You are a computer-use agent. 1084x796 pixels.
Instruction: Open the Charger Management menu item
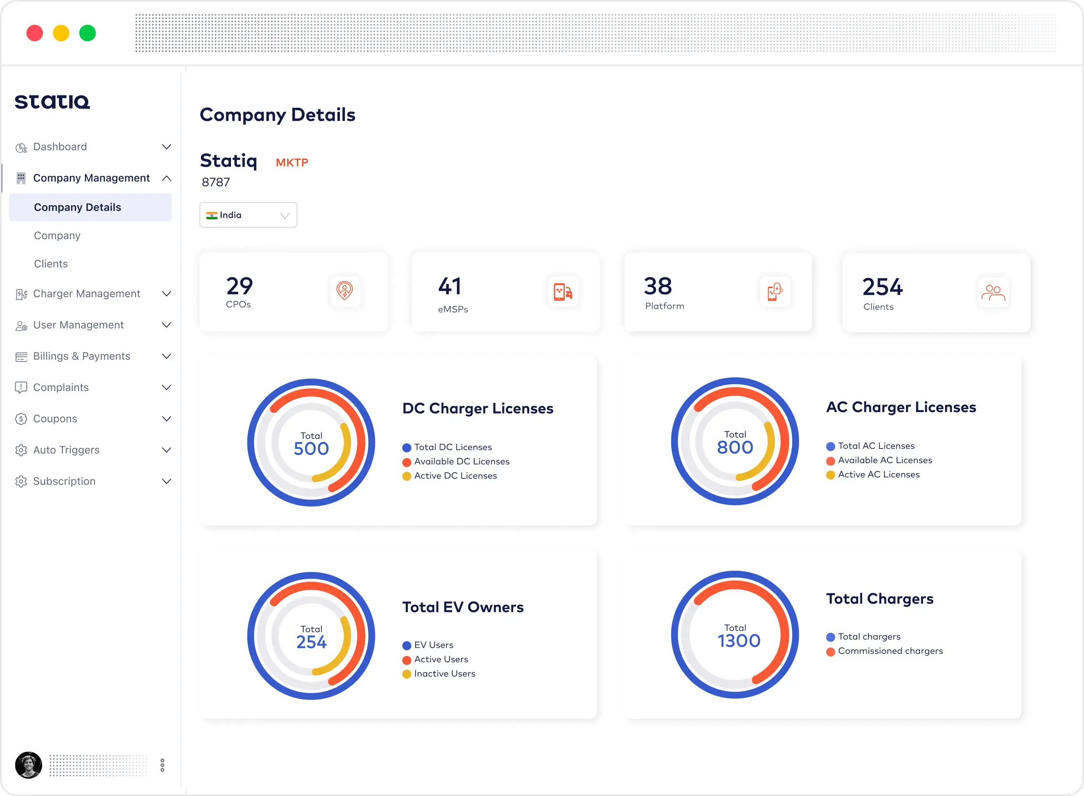(x=87, y=294)
